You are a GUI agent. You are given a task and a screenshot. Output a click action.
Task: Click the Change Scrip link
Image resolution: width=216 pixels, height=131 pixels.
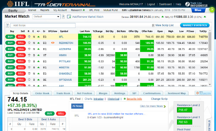(x=159, y=99)
